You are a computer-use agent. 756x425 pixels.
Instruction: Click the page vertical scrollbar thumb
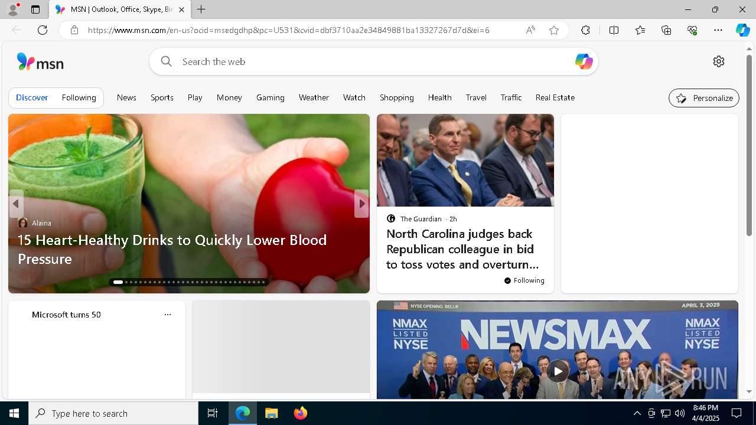[x=749, y=145]
